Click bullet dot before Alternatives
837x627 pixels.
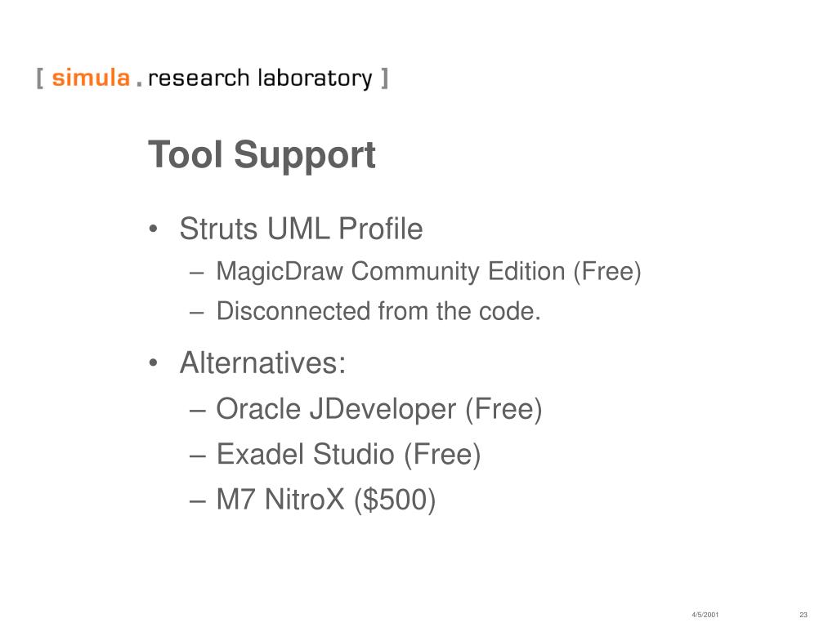click(153, 363)
